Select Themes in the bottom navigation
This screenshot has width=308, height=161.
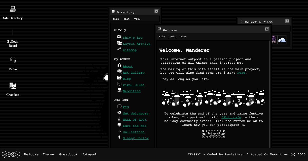(x=49, y=154)
